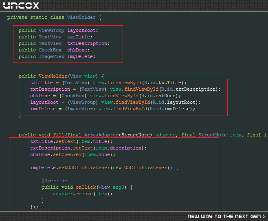
Task: Click the 'chkDone = (CheckBox)' assignment line
Action: pyautogui.click(x=105, y=96)
